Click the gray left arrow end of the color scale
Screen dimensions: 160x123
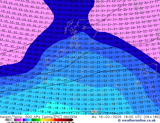tap(6, 120)
